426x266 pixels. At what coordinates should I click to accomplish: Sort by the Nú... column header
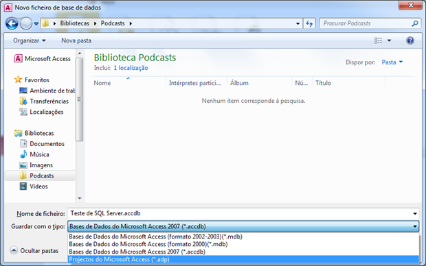point(302,83)
